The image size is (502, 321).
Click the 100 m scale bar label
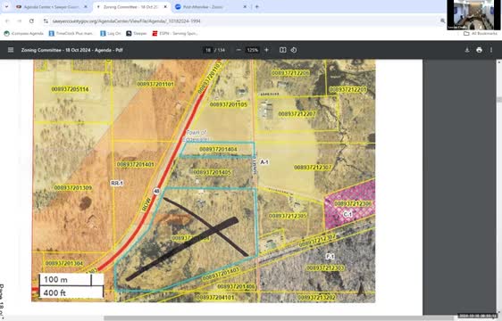(x=55, y=279)
